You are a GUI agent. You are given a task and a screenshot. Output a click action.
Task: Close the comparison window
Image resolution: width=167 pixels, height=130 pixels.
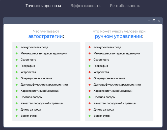(159, 21)
